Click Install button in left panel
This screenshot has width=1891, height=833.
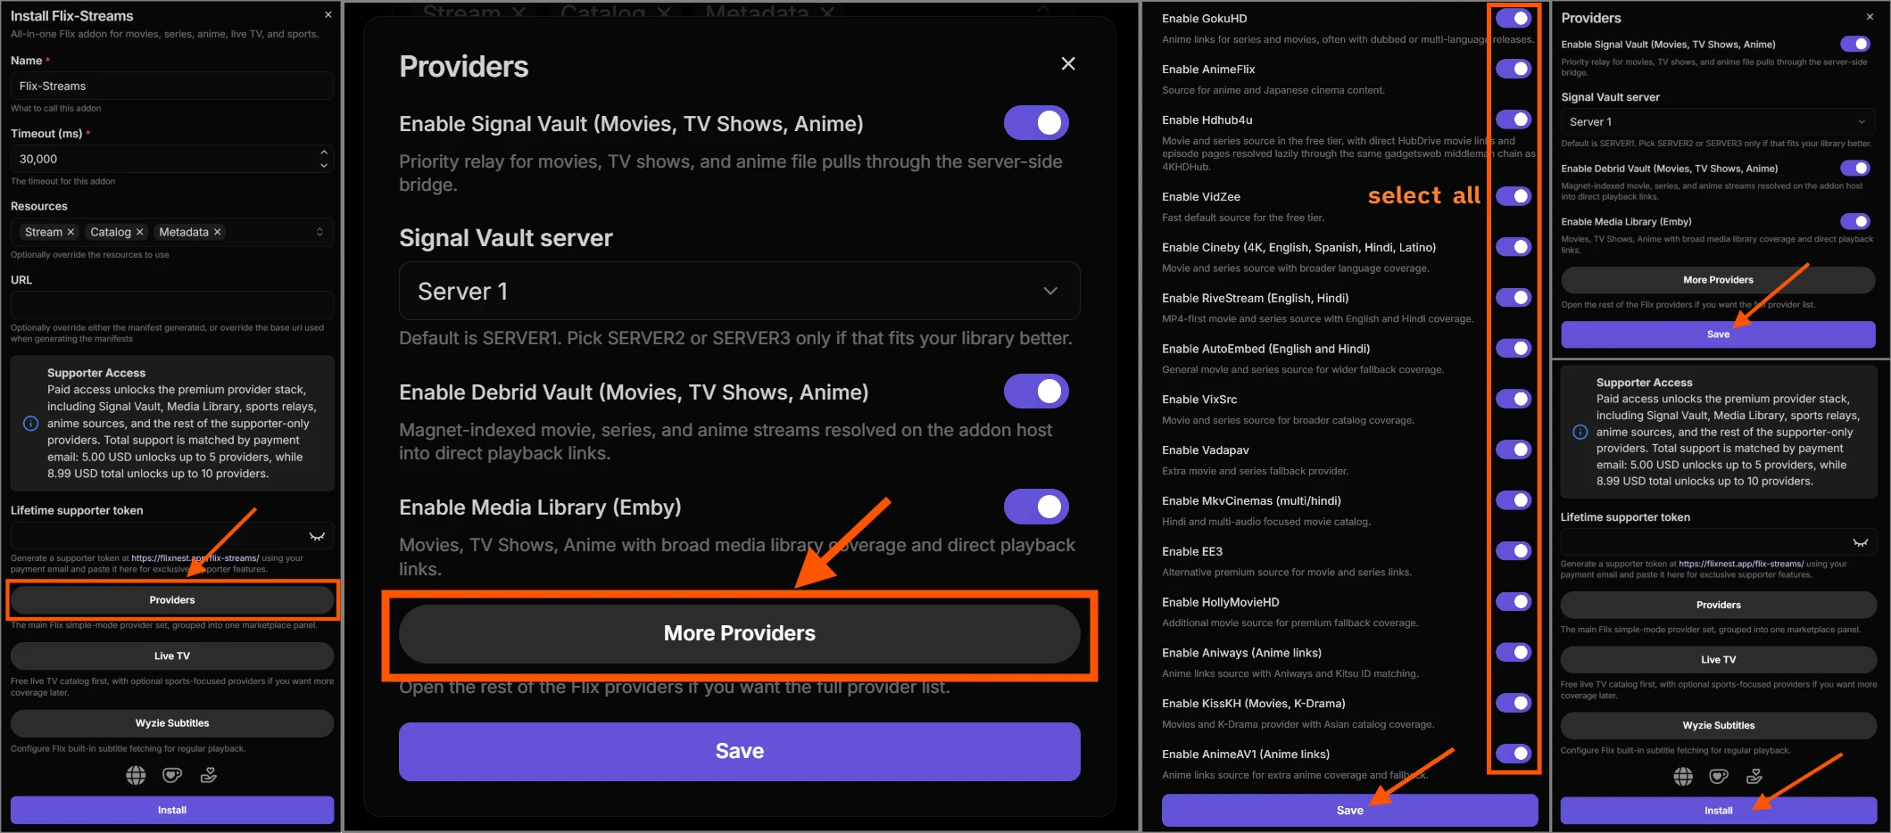[x=172, y=810]
